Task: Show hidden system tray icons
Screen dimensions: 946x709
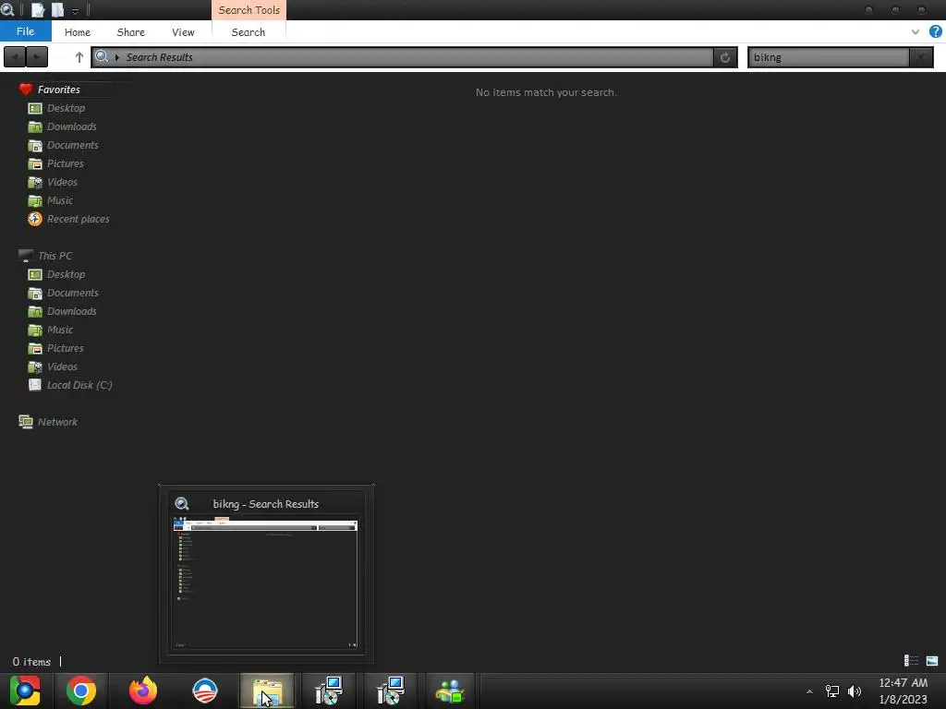Action: click(809, 691)
